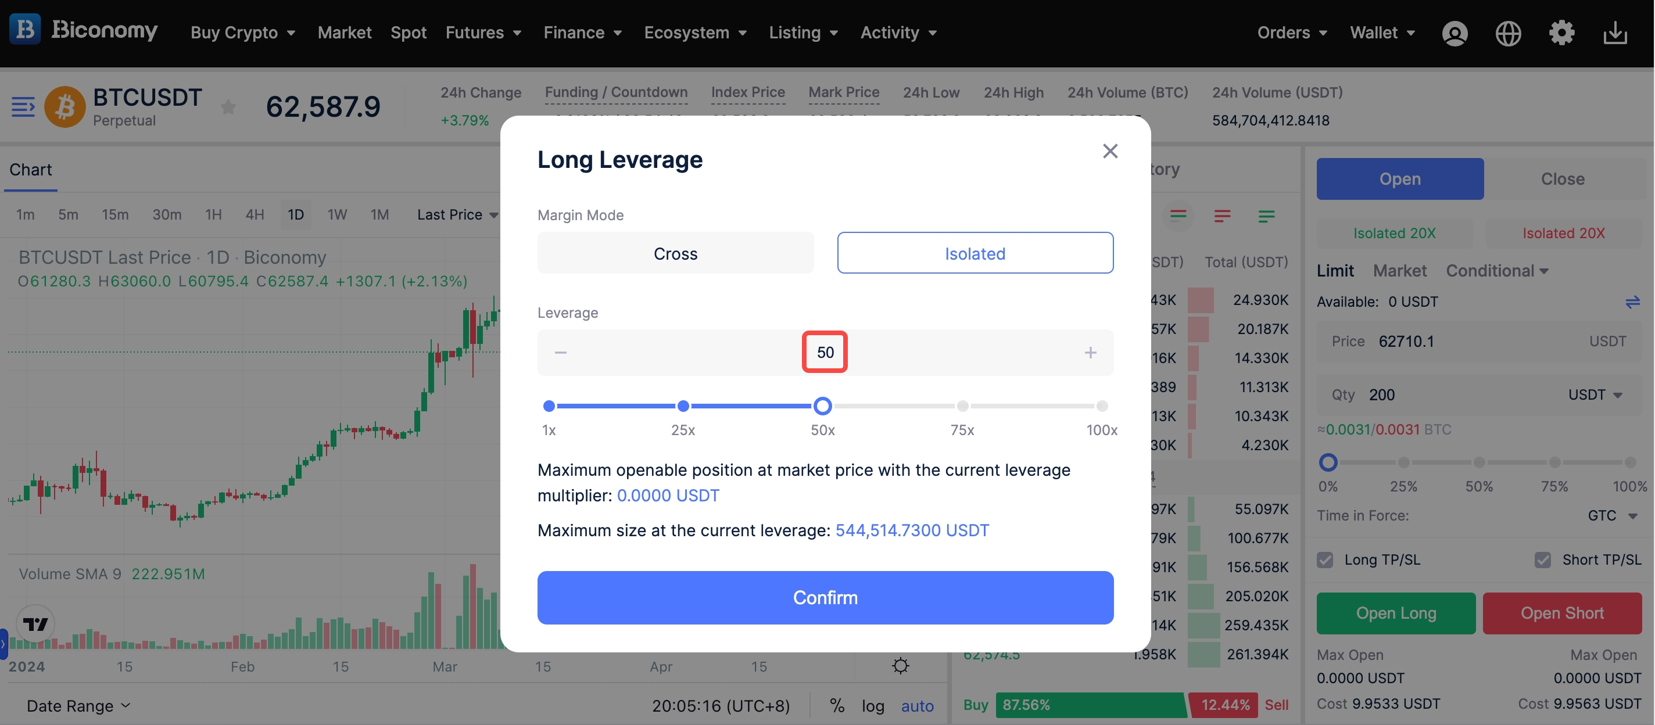1655x725 pixels.
Task: Toggle the Long TP/SL checkbox
Action: (x=1325, y=559)
